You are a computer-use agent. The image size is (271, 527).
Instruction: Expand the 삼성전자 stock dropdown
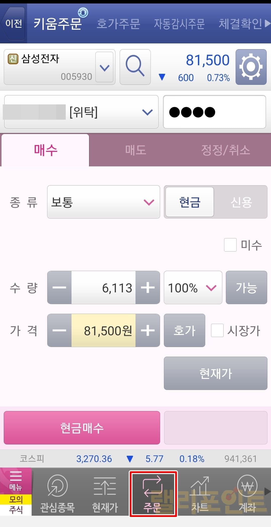pos(104,67)
